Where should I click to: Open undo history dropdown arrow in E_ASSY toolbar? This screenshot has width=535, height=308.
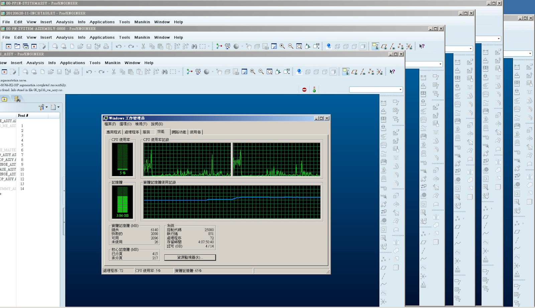point(95,72)
